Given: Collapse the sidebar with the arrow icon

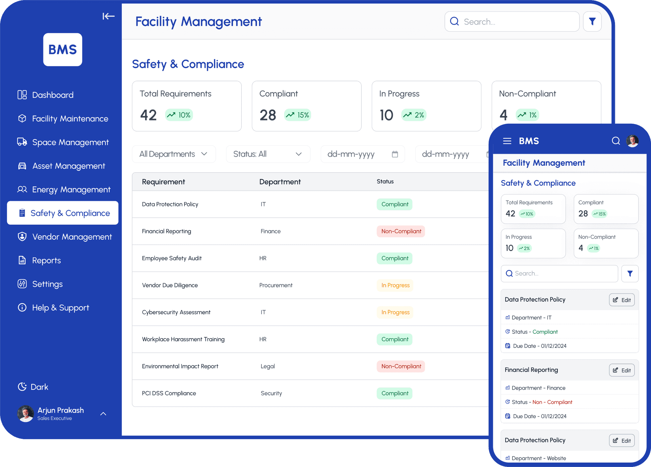Looking at the screenshot, I should [x=108, y=16].
